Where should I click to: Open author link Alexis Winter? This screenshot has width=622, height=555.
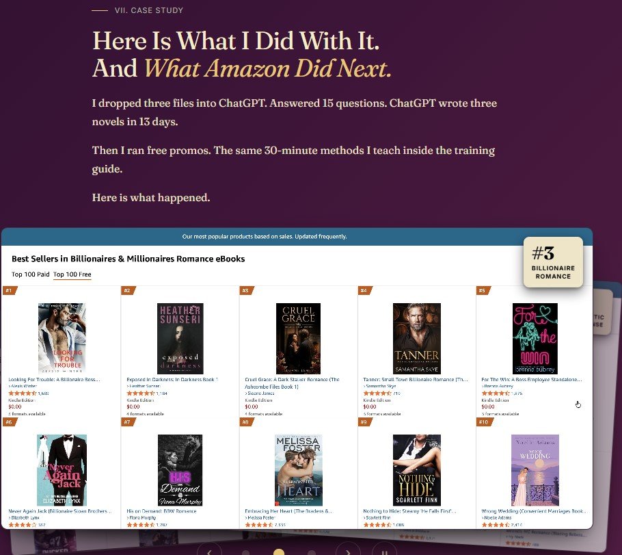(23, 386)
